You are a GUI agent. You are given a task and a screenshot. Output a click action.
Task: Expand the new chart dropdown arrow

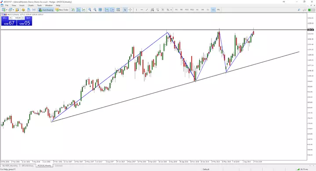[x=7, y=10]
